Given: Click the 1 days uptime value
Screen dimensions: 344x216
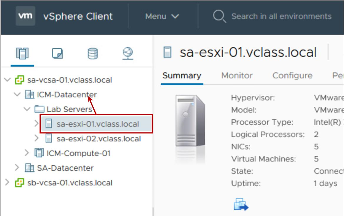Looking at the screenshot, I should [325, 183].
